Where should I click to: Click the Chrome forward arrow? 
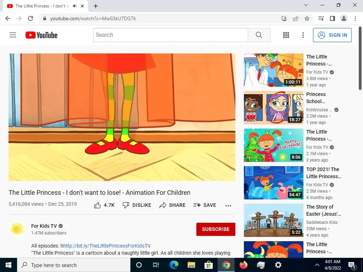(19, 18)
